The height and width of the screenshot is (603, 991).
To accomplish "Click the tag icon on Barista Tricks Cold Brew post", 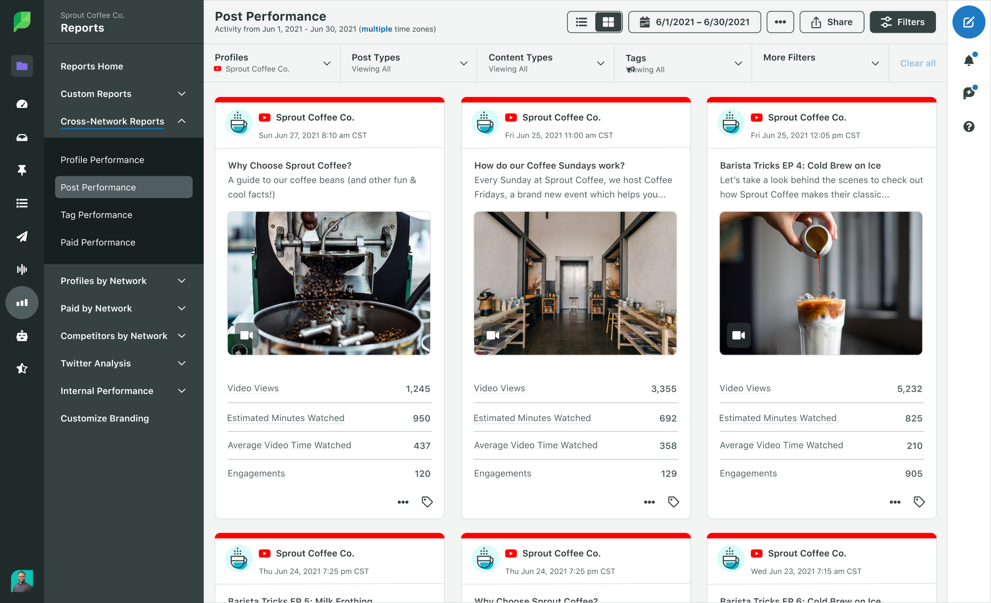I will click(919, 502).
